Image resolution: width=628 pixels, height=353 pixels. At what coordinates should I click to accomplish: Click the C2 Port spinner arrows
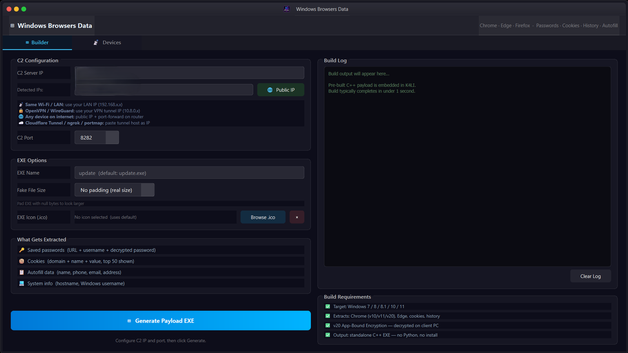coord(112,137)
